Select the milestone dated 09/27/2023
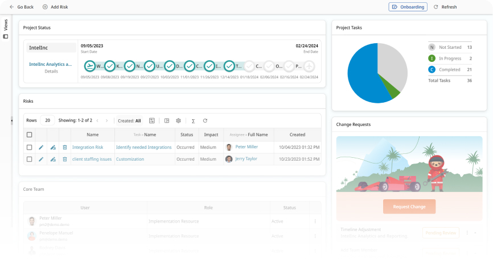Viewport: 493px width, 260px height. (x=150, y=66)
